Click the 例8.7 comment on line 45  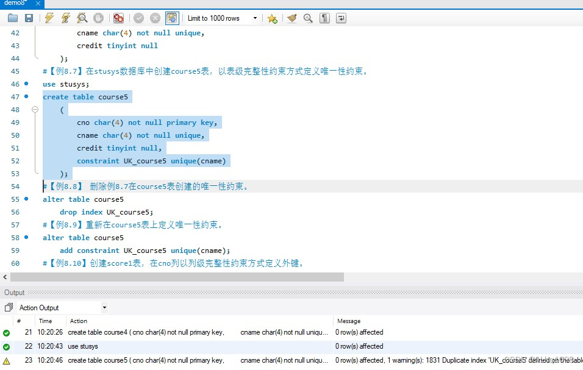pos(206,71)
